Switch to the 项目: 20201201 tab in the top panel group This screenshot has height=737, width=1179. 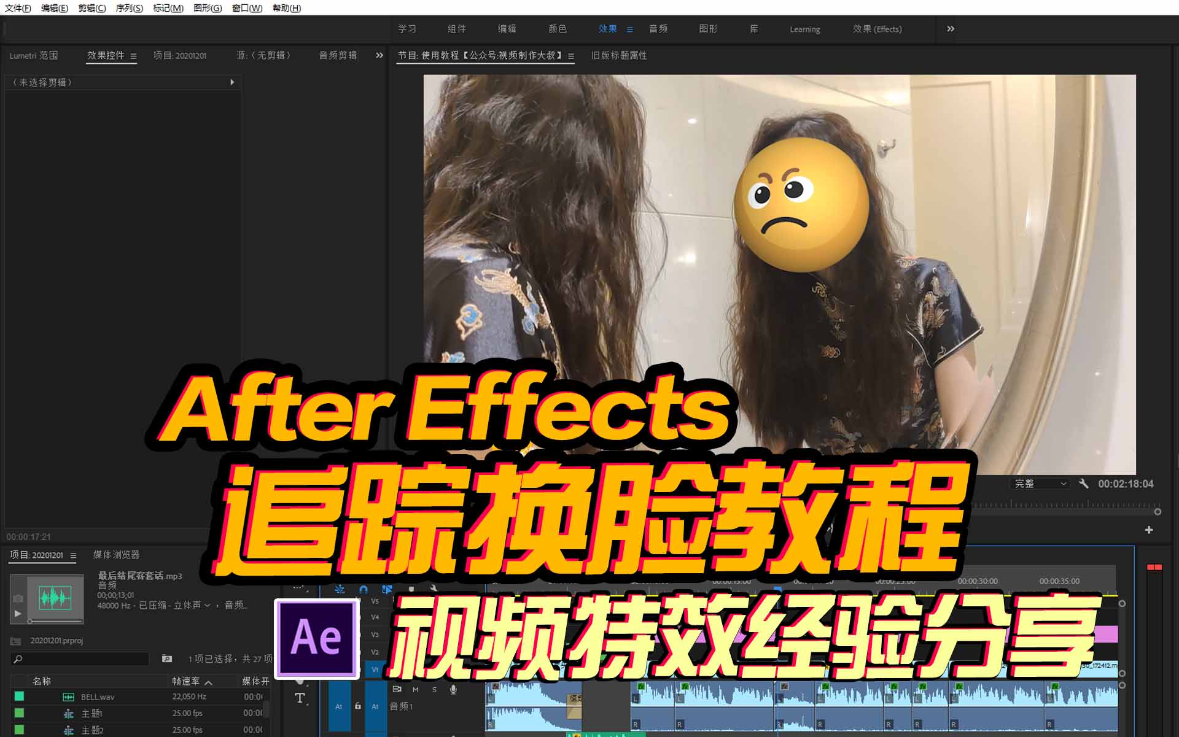[x=180, y=55]
